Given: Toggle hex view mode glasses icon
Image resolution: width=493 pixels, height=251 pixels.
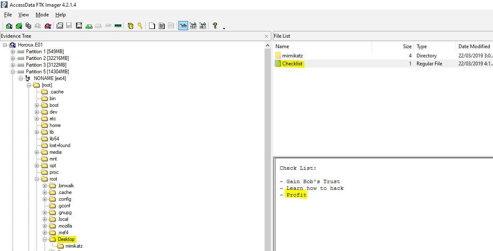Looking at the screenshot, I should point(203,26).
